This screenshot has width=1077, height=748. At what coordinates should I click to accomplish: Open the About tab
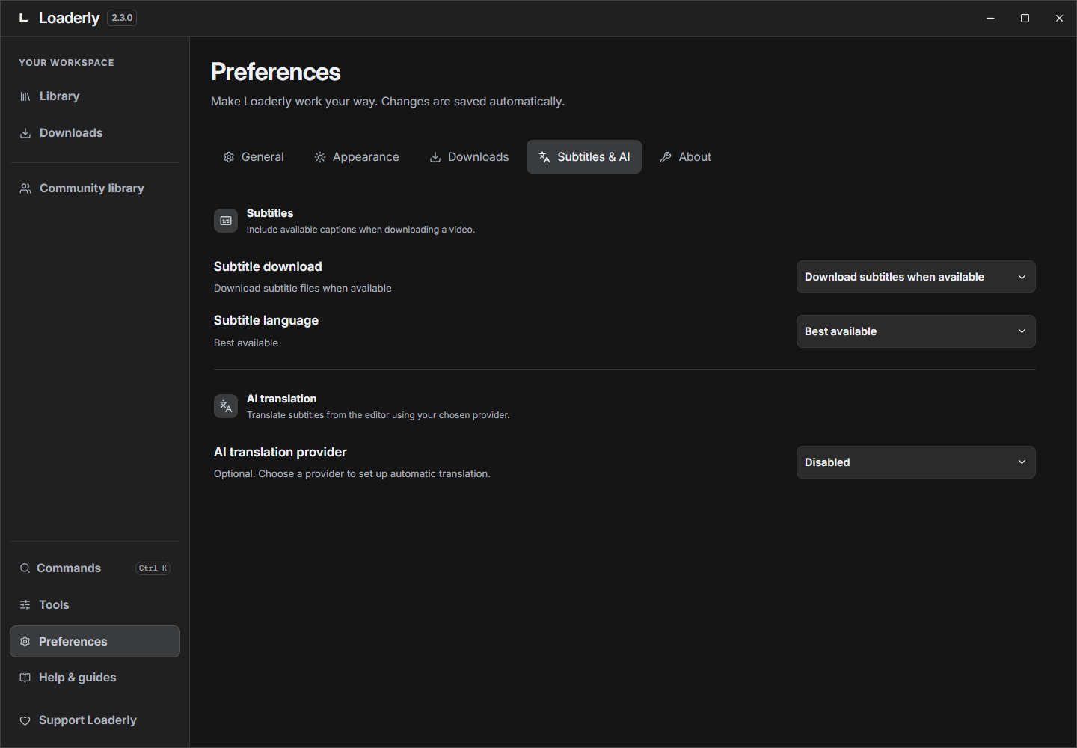pyautogui.click(x=686, y=157)
